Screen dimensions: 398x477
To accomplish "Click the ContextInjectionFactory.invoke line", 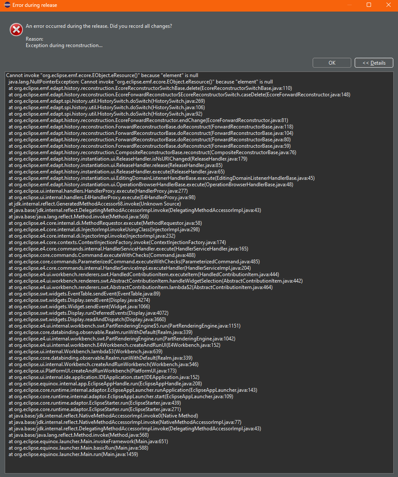I will click(118, 242).
